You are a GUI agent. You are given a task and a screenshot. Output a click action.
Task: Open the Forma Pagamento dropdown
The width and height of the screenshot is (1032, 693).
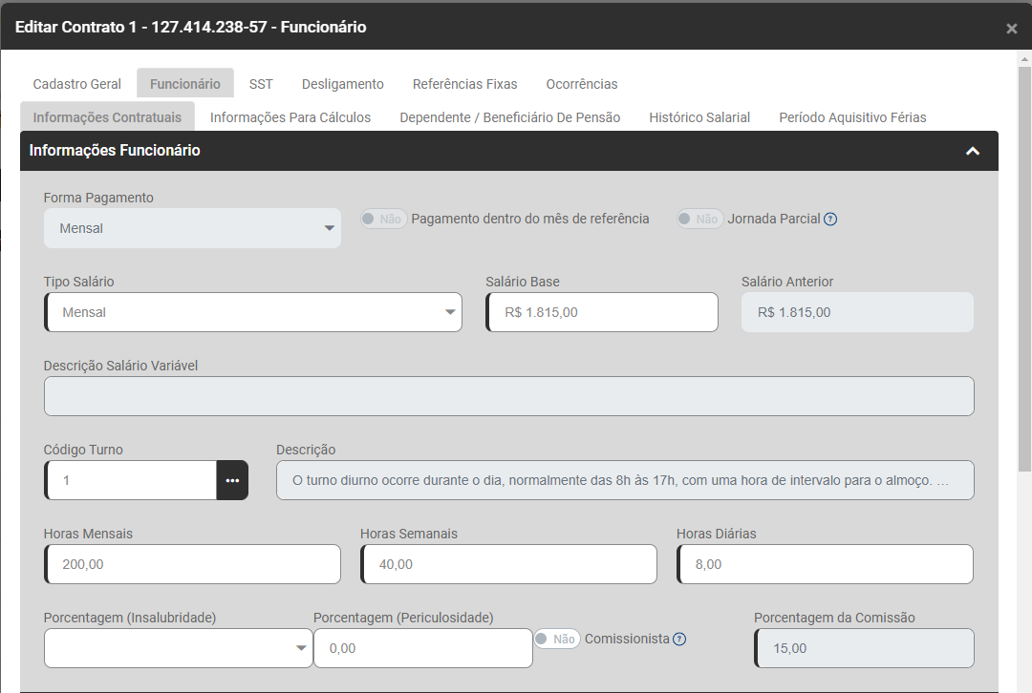(x=192, y=228)
